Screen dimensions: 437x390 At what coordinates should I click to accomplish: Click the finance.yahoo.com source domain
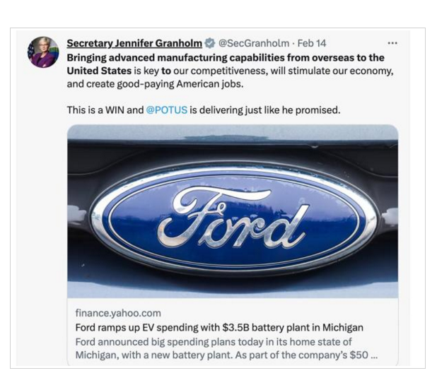(x=118, y=312)
